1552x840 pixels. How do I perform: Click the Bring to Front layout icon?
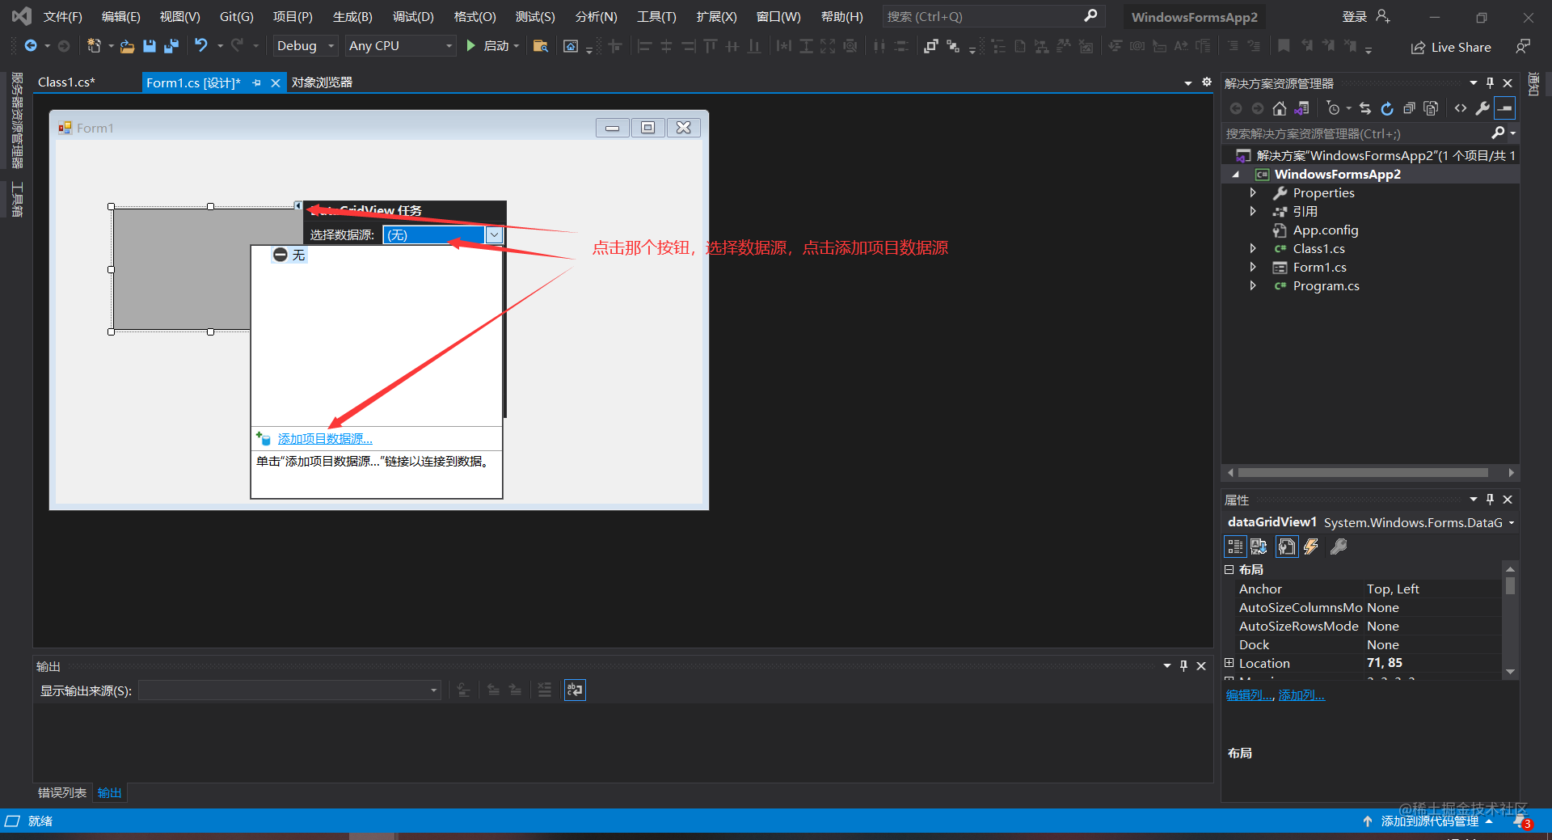(931, 46)
